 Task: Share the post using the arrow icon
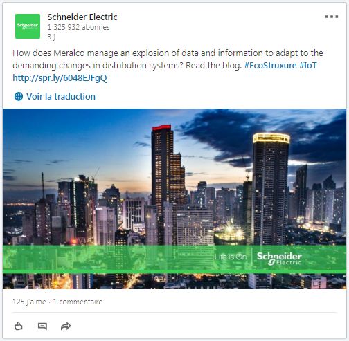click(66, 326)
